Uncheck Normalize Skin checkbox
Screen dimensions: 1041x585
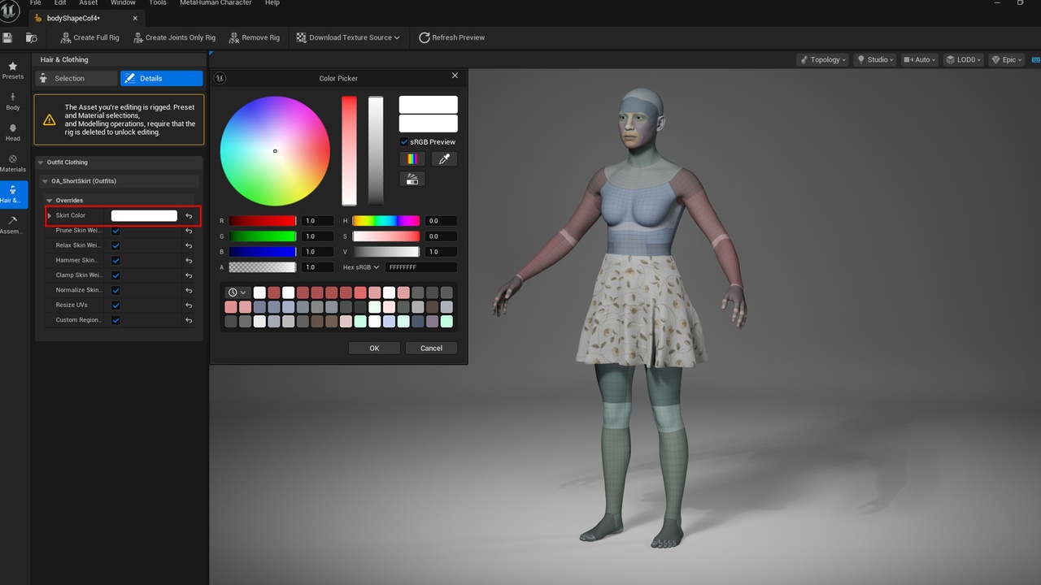pyautogui.click(x=116, y=291)
